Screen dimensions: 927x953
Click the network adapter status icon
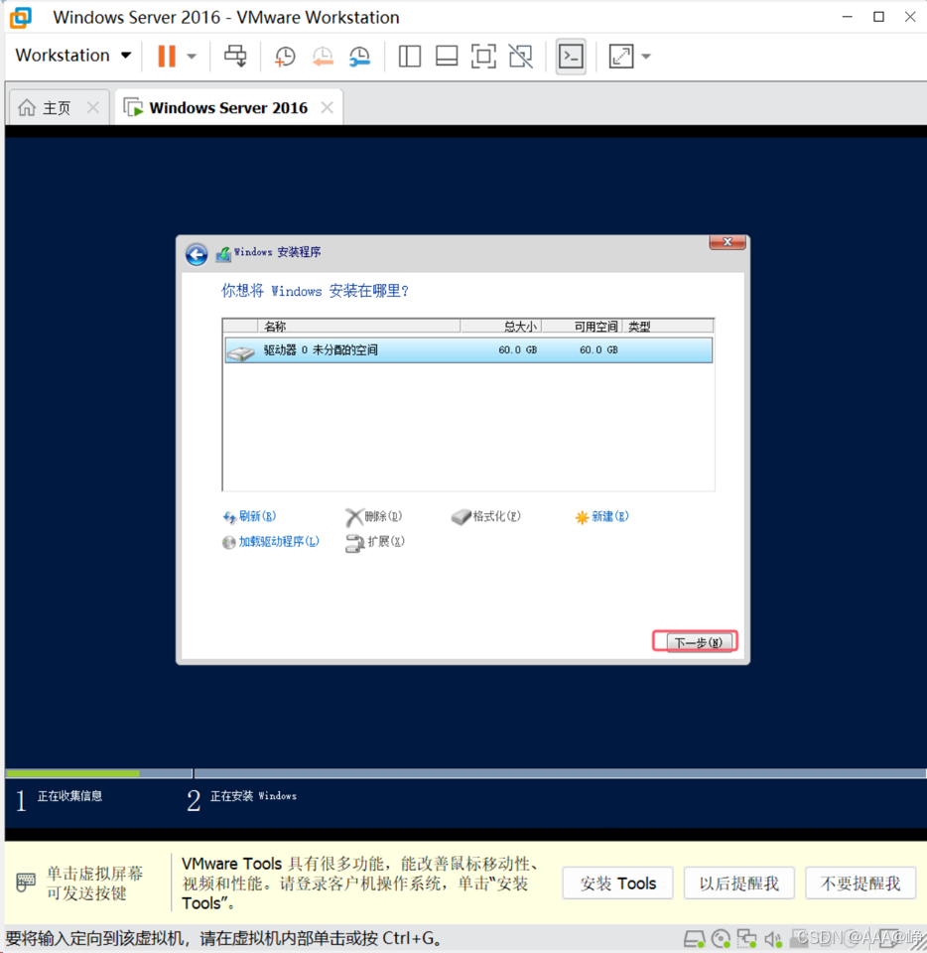click(746, 939)
